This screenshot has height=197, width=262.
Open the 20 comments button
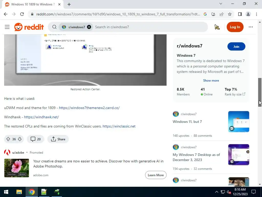coord(36,139)
